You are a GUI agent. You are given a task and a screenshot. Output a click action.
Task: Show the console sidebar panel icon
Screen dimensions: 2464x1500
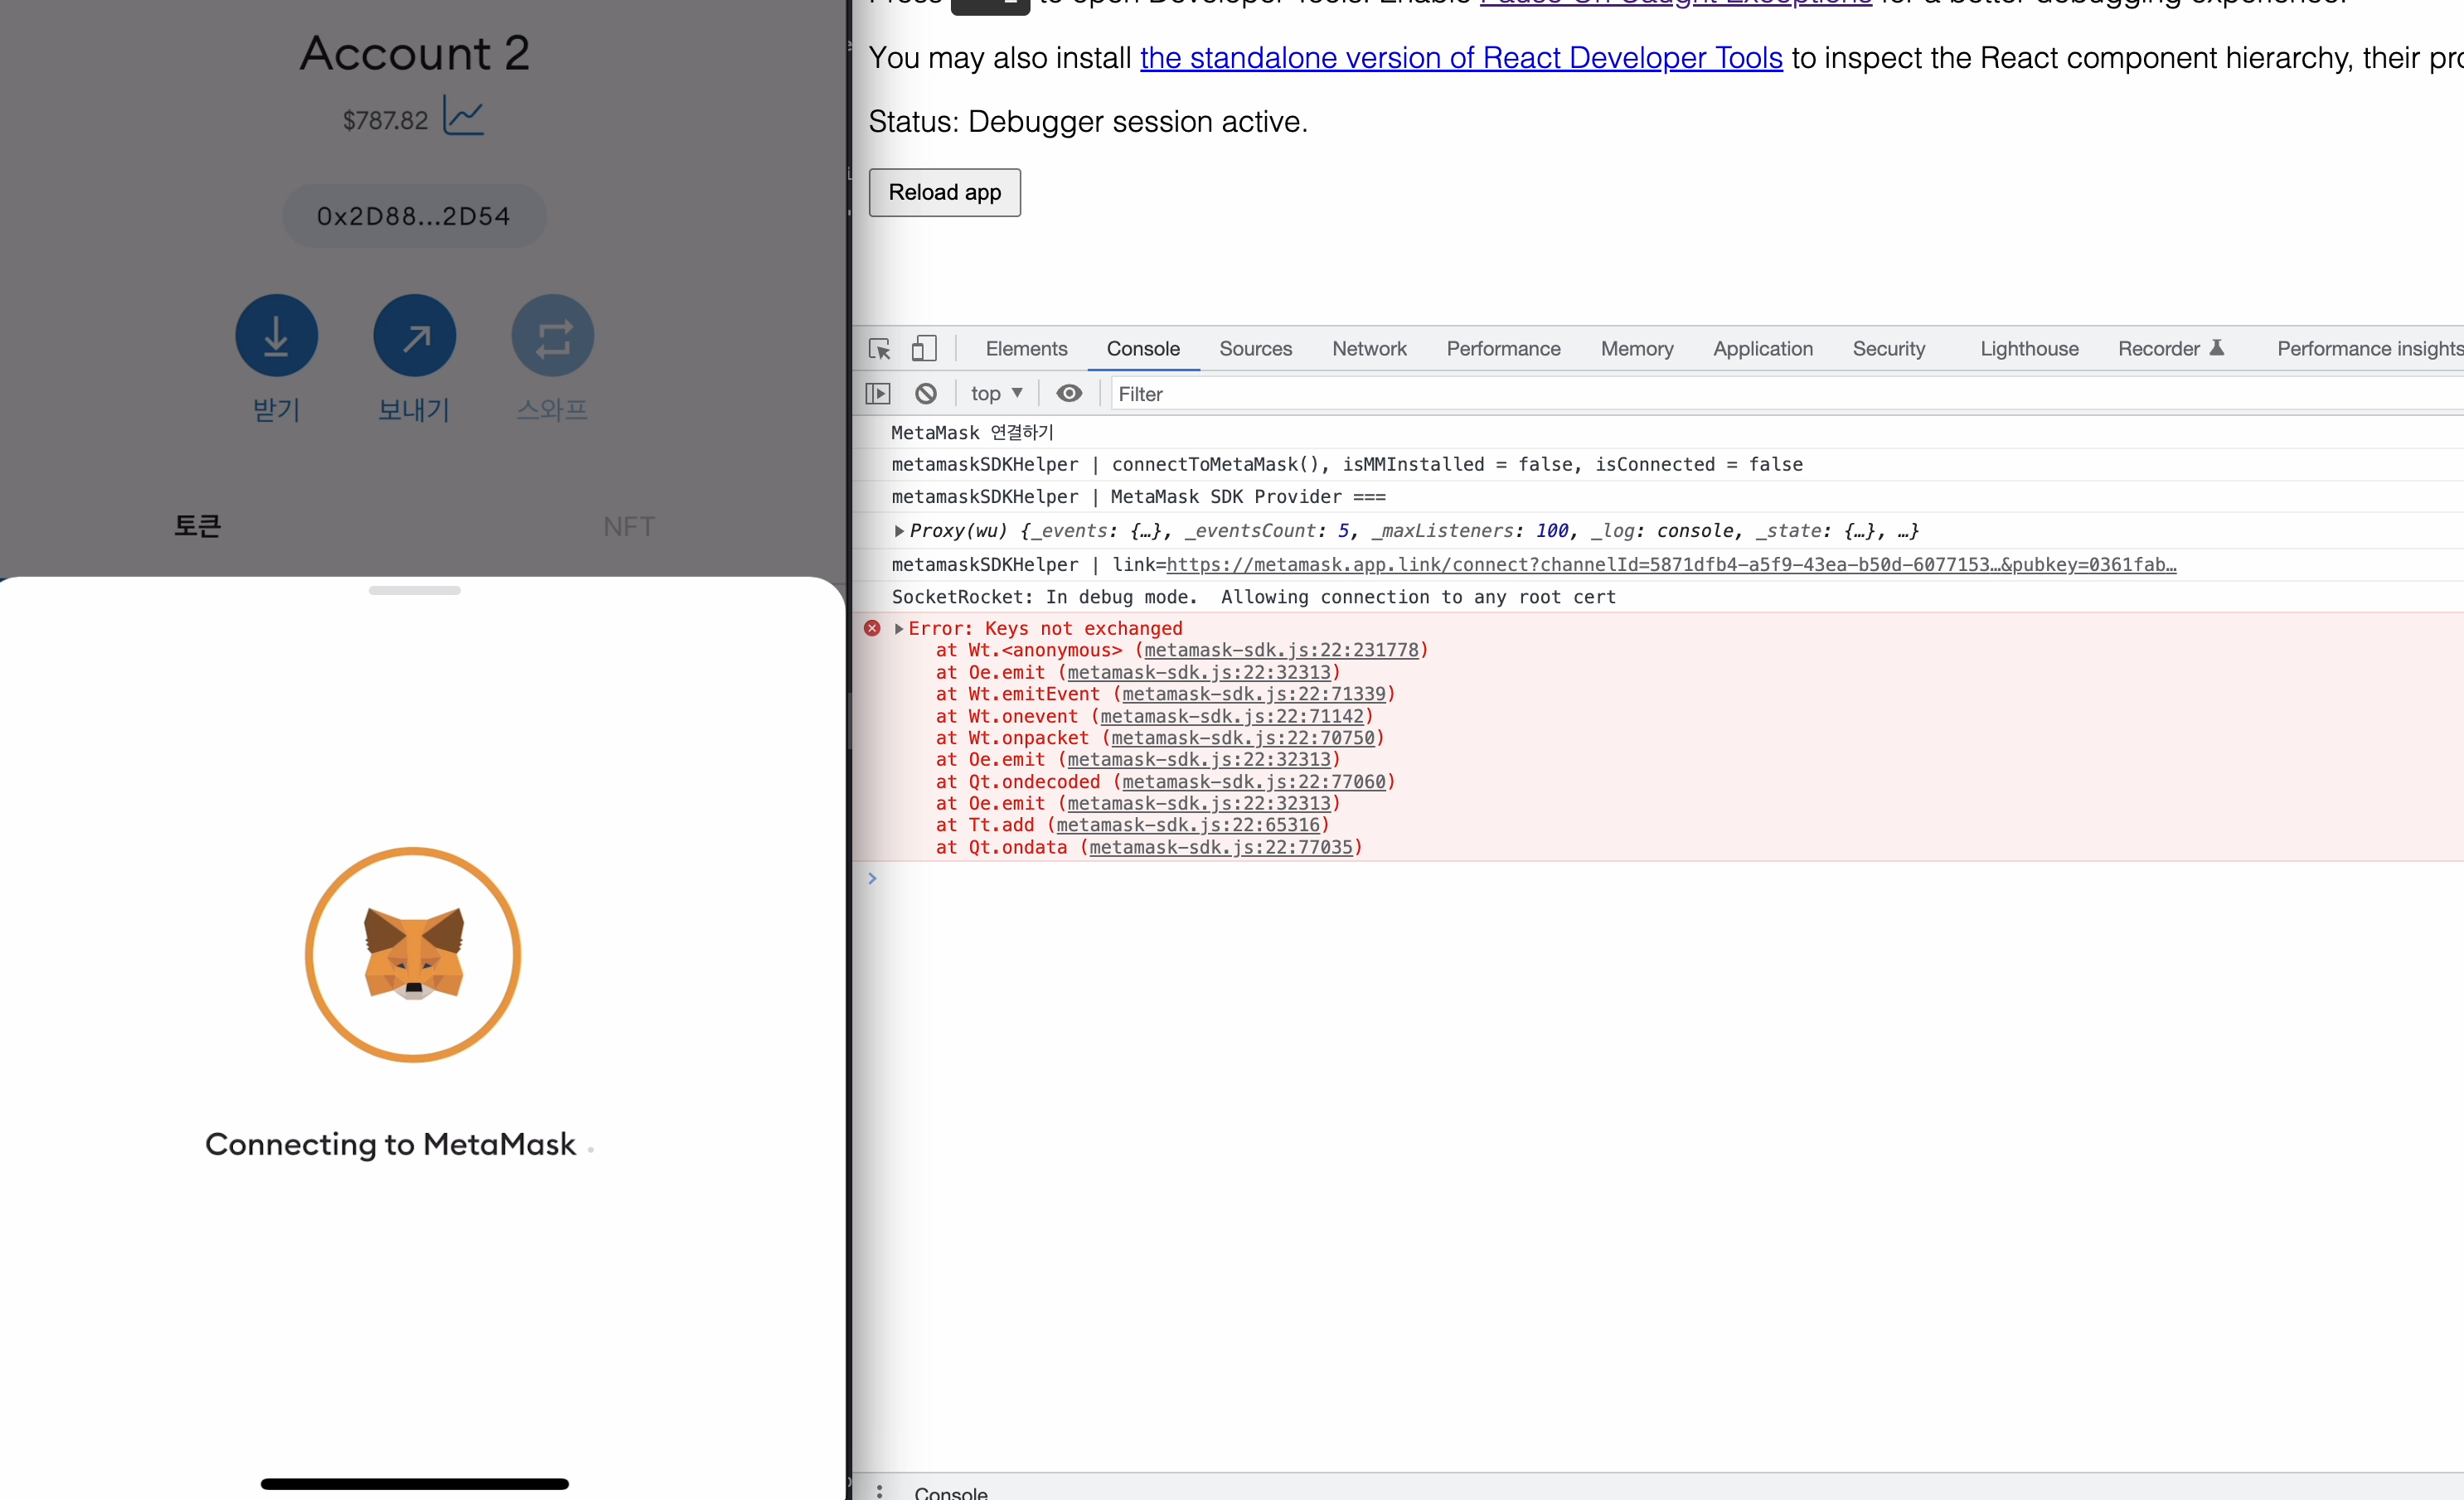pos(877,394)
